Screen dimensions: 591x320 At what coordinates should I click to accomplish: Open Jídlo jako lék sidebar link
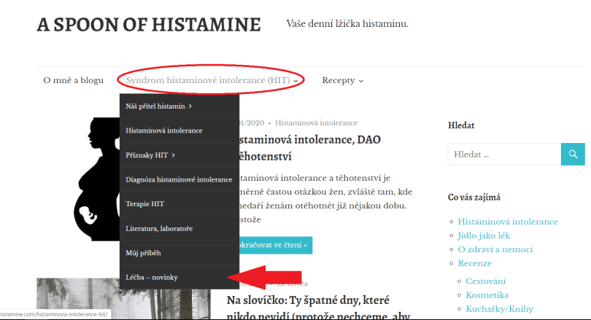click(484, 235)
